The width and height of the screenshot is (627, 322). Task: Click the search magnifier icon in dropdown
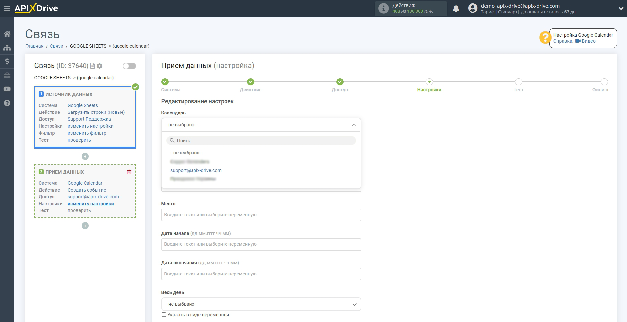point(172,141)
